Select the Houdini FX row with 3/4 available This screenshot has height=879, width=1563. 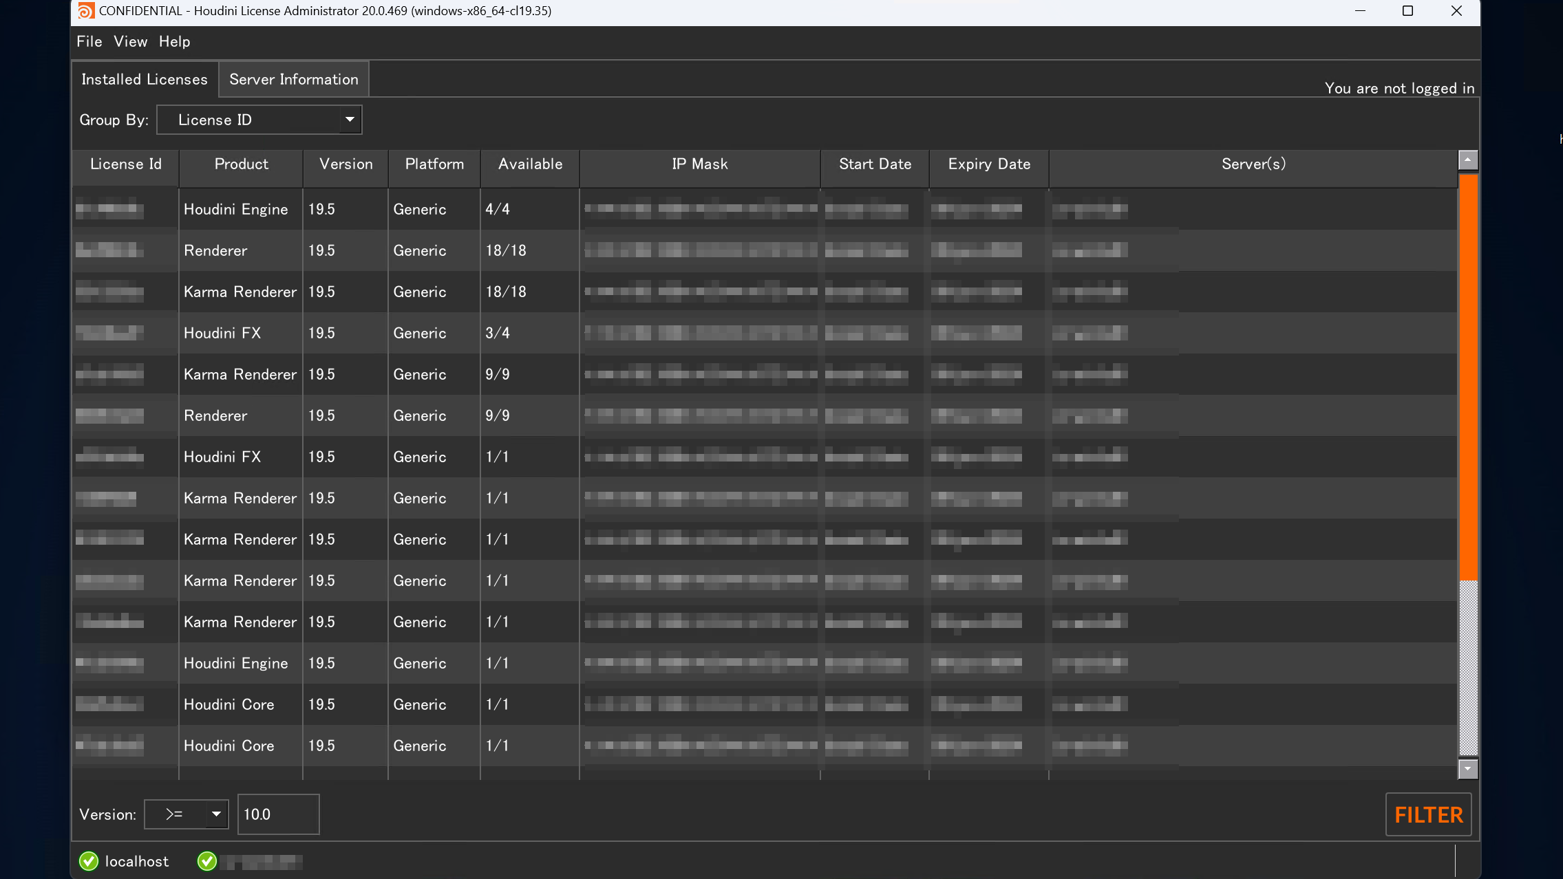click(x=765, y=333)
